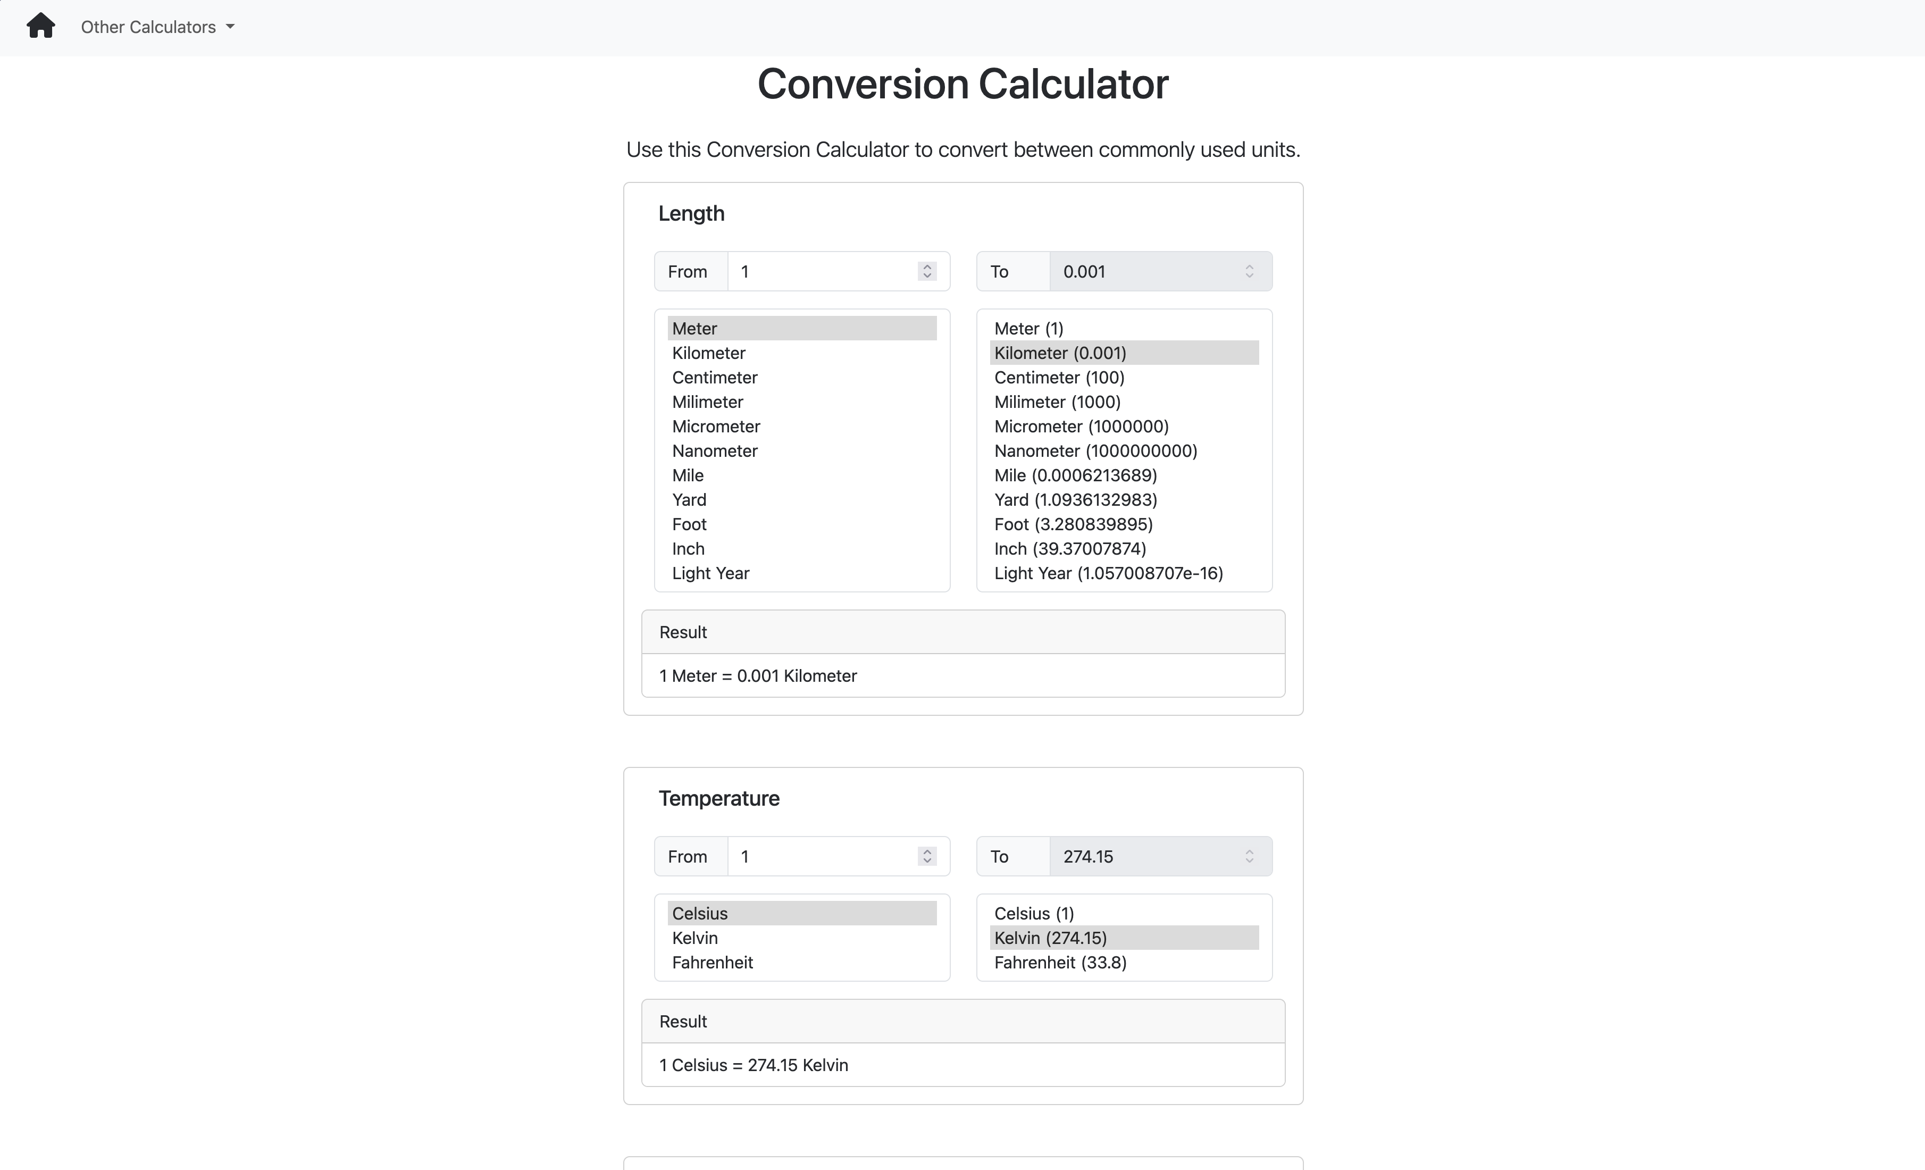Select Nanometer (1000000000) option
This screenshot has height=1170, width=1925.
click(x=1124, y=451)
